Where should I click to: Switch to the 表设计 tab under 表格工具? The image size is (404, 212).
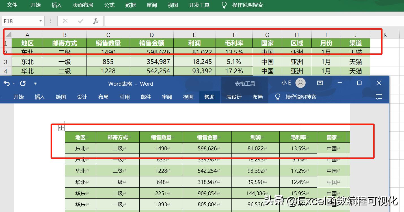pyautogui.click(x=234, y=97)
